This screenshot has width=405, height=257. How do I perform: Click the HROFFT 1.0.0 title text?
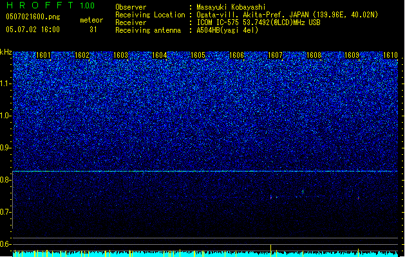coord(51,5)
